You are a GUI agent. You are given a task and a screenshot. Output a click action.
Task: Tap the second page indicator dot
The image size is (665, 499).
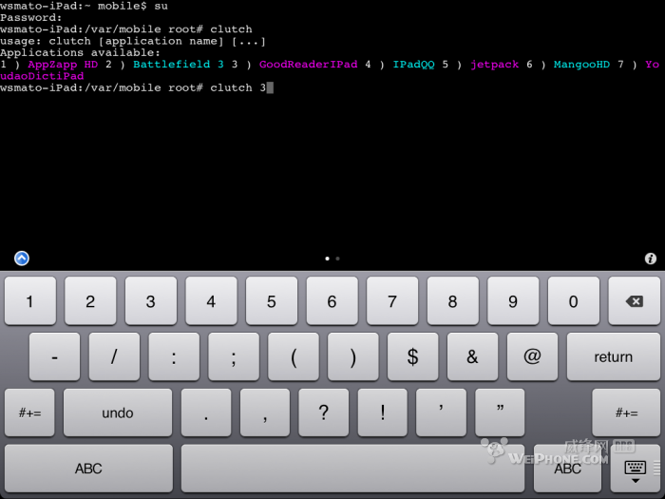[337, 259]
